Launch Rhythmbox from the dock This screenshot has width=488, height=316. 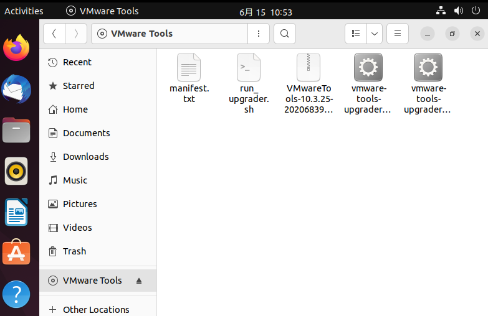[x=16, y=171]
